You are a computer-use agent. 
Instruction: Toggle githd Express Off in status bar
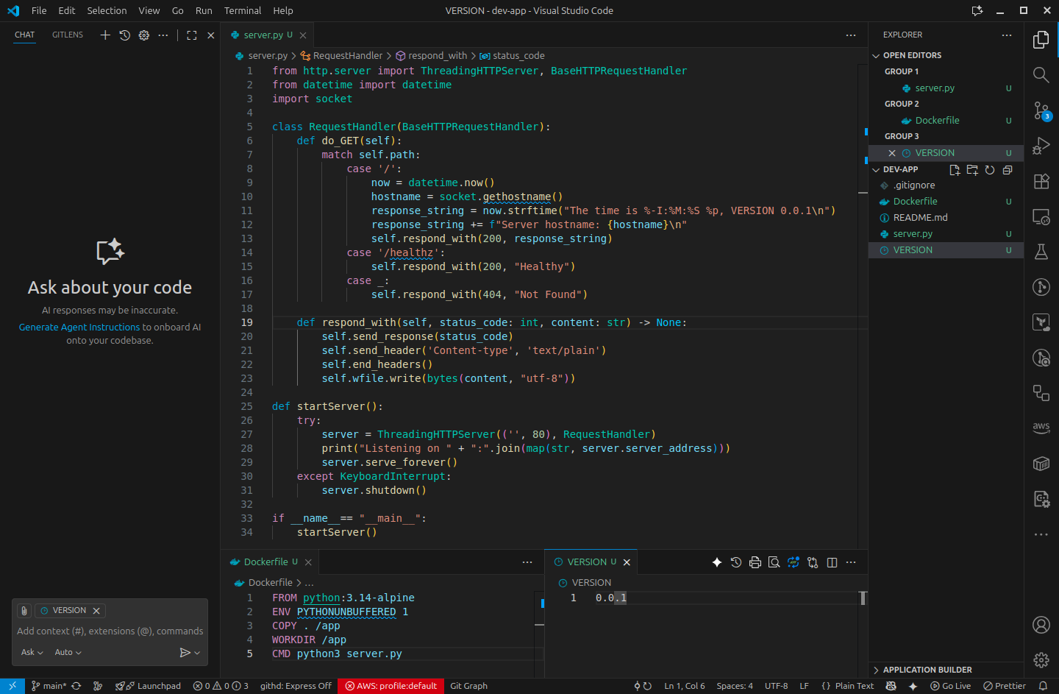pyautogui.click(x=296, y=686)
